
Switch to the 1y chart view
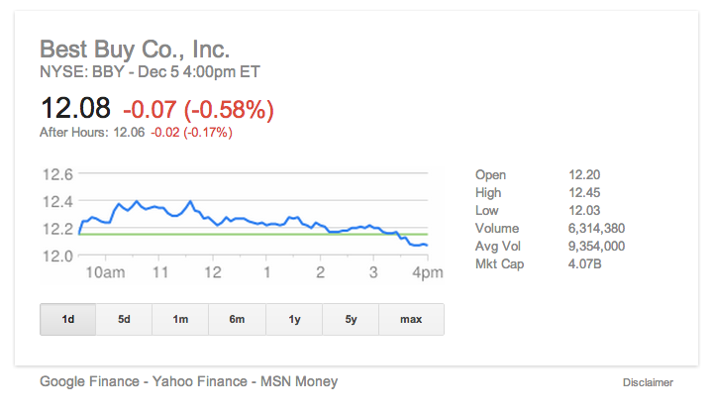[295, 320]
